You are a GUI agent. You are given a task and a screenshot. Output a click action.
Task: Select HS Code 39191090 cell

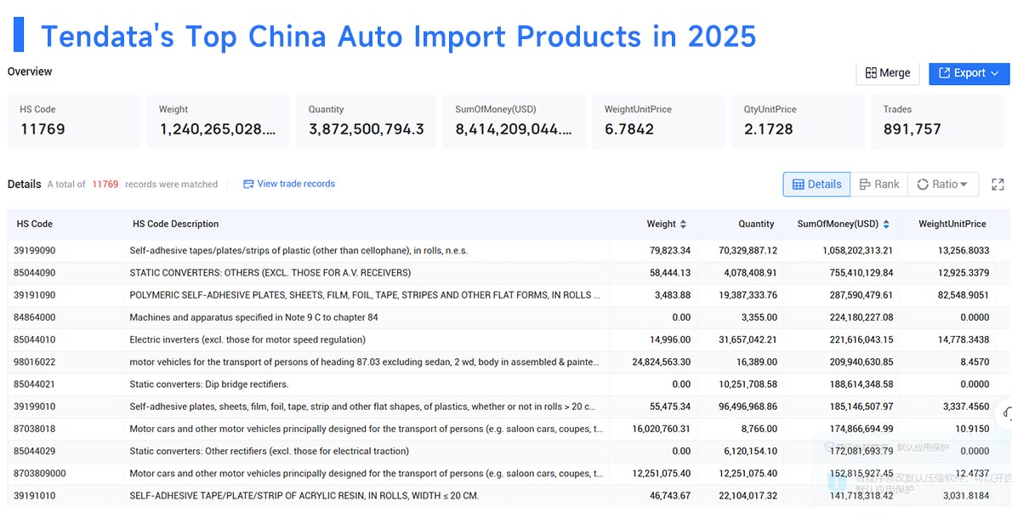34,295
